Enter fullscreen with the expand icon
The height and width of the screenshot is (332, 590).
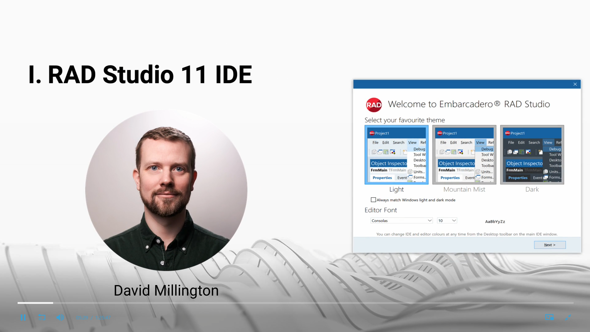pyautogui.click(x=568, y=317)
